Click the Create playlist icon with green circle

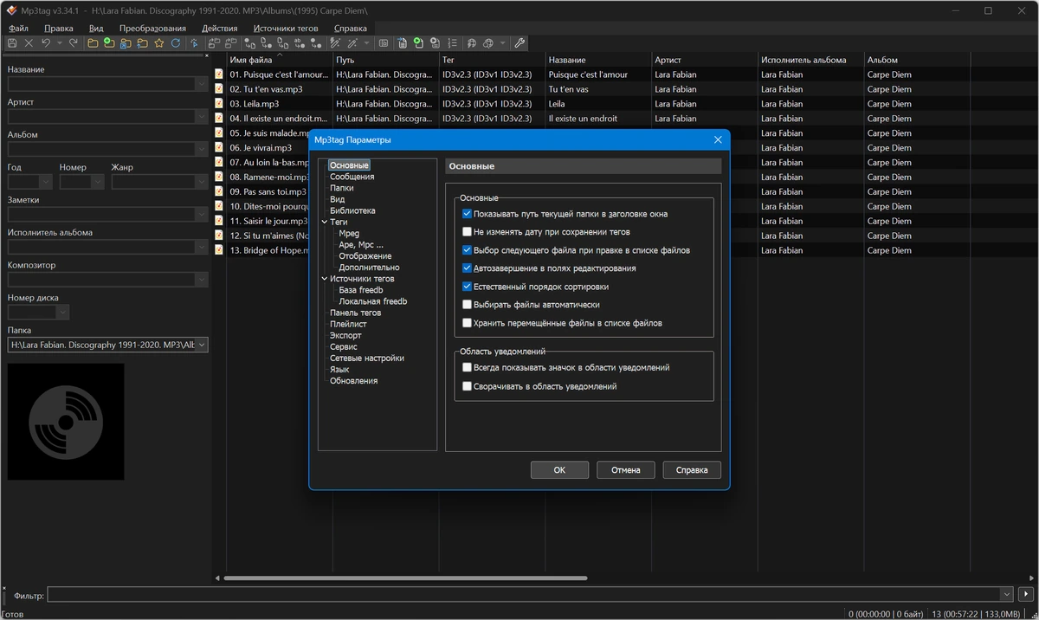click(417, 42)
